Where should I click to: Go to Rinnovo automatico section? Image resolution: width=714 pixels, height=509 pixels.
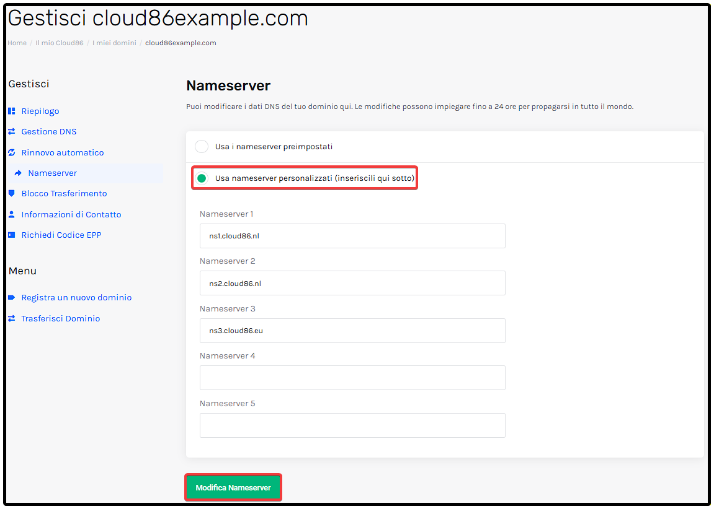[63, 152]
